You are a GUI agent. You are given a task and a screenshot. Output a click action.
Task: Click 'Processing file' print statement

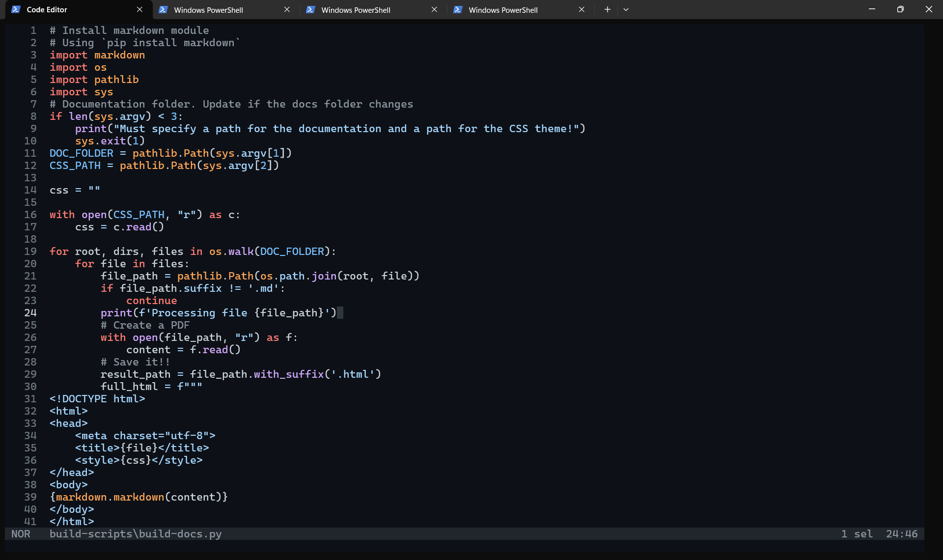219,313
